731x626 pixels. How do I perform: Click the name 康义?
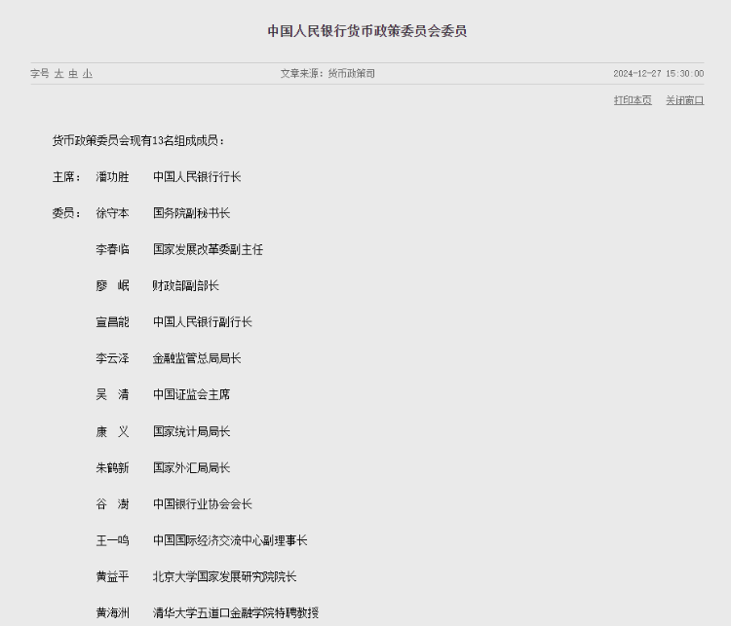pos(112,431)
